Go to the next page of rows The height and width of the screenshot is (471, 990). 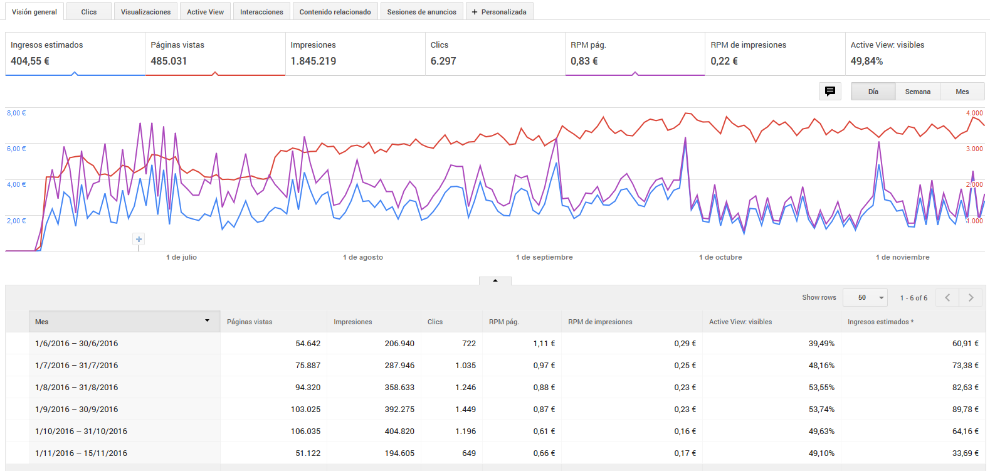tap(971, 297)
